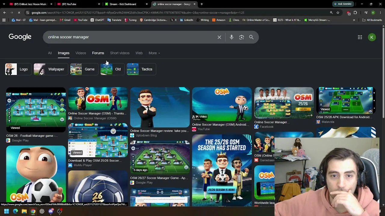385x216 pixels.
Task: Open the Chrome apps grid in bookmarks bar
Action: point(4,20)
